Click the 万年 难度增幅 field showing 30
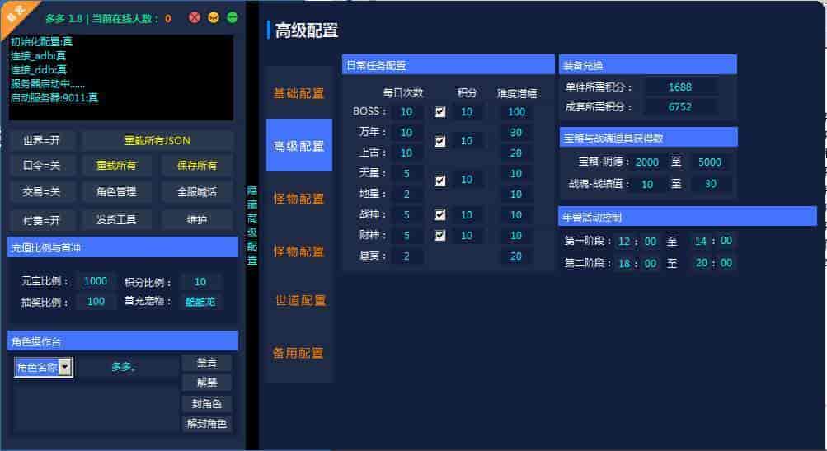827x451 pixels. point(516,133)
